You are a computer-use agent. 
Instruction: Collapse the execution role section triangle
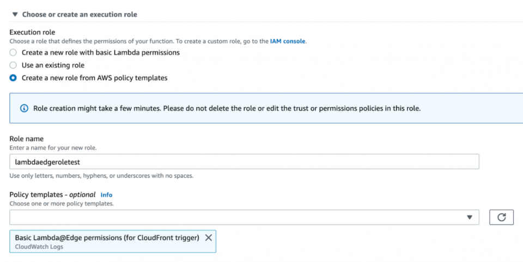pos(15,15)
